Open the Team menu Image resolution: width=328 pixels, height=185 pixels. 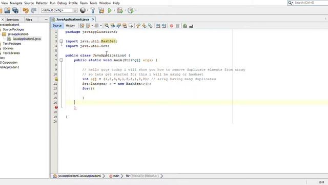84,3
